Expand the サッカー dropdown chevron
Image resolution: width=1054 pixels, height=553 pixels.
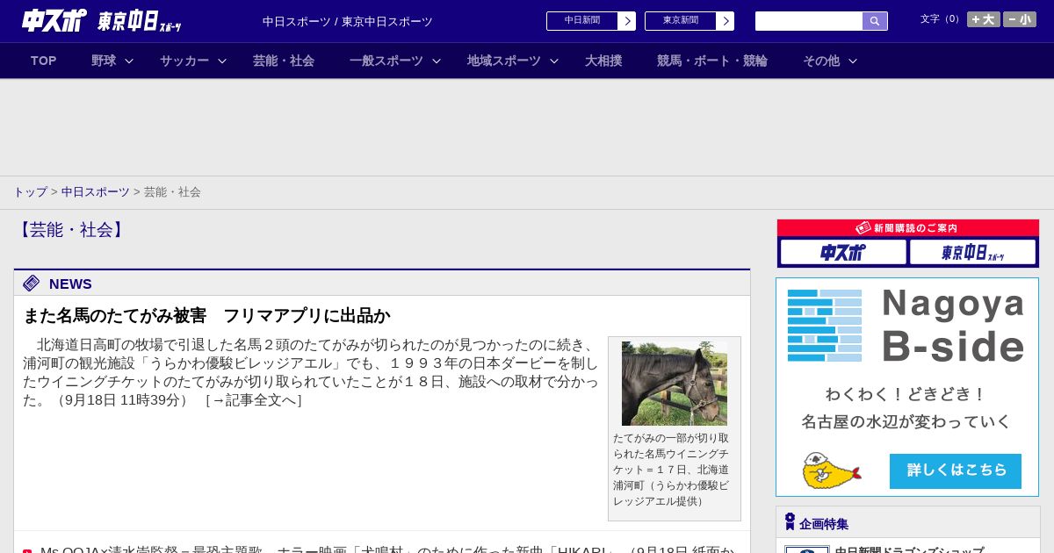coord(222,61)
